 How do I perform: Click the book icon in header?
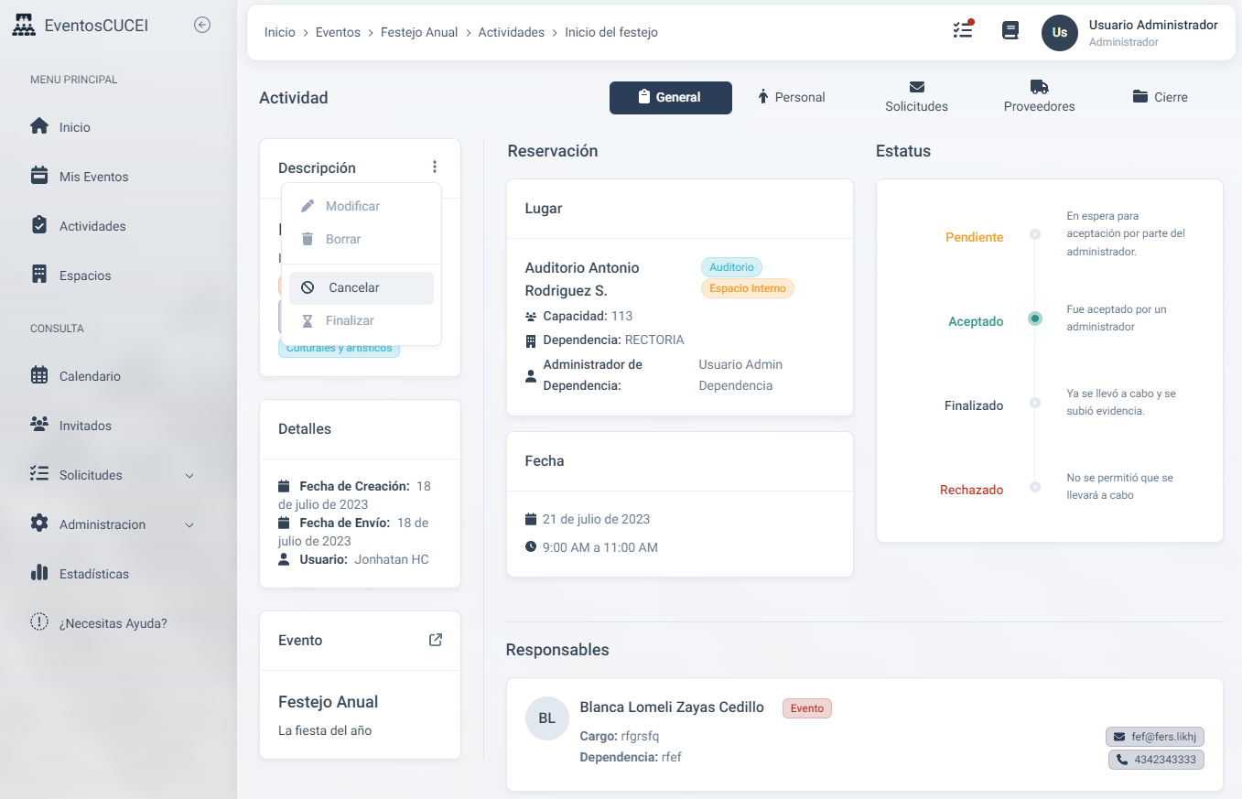[x=1010, y=31]
